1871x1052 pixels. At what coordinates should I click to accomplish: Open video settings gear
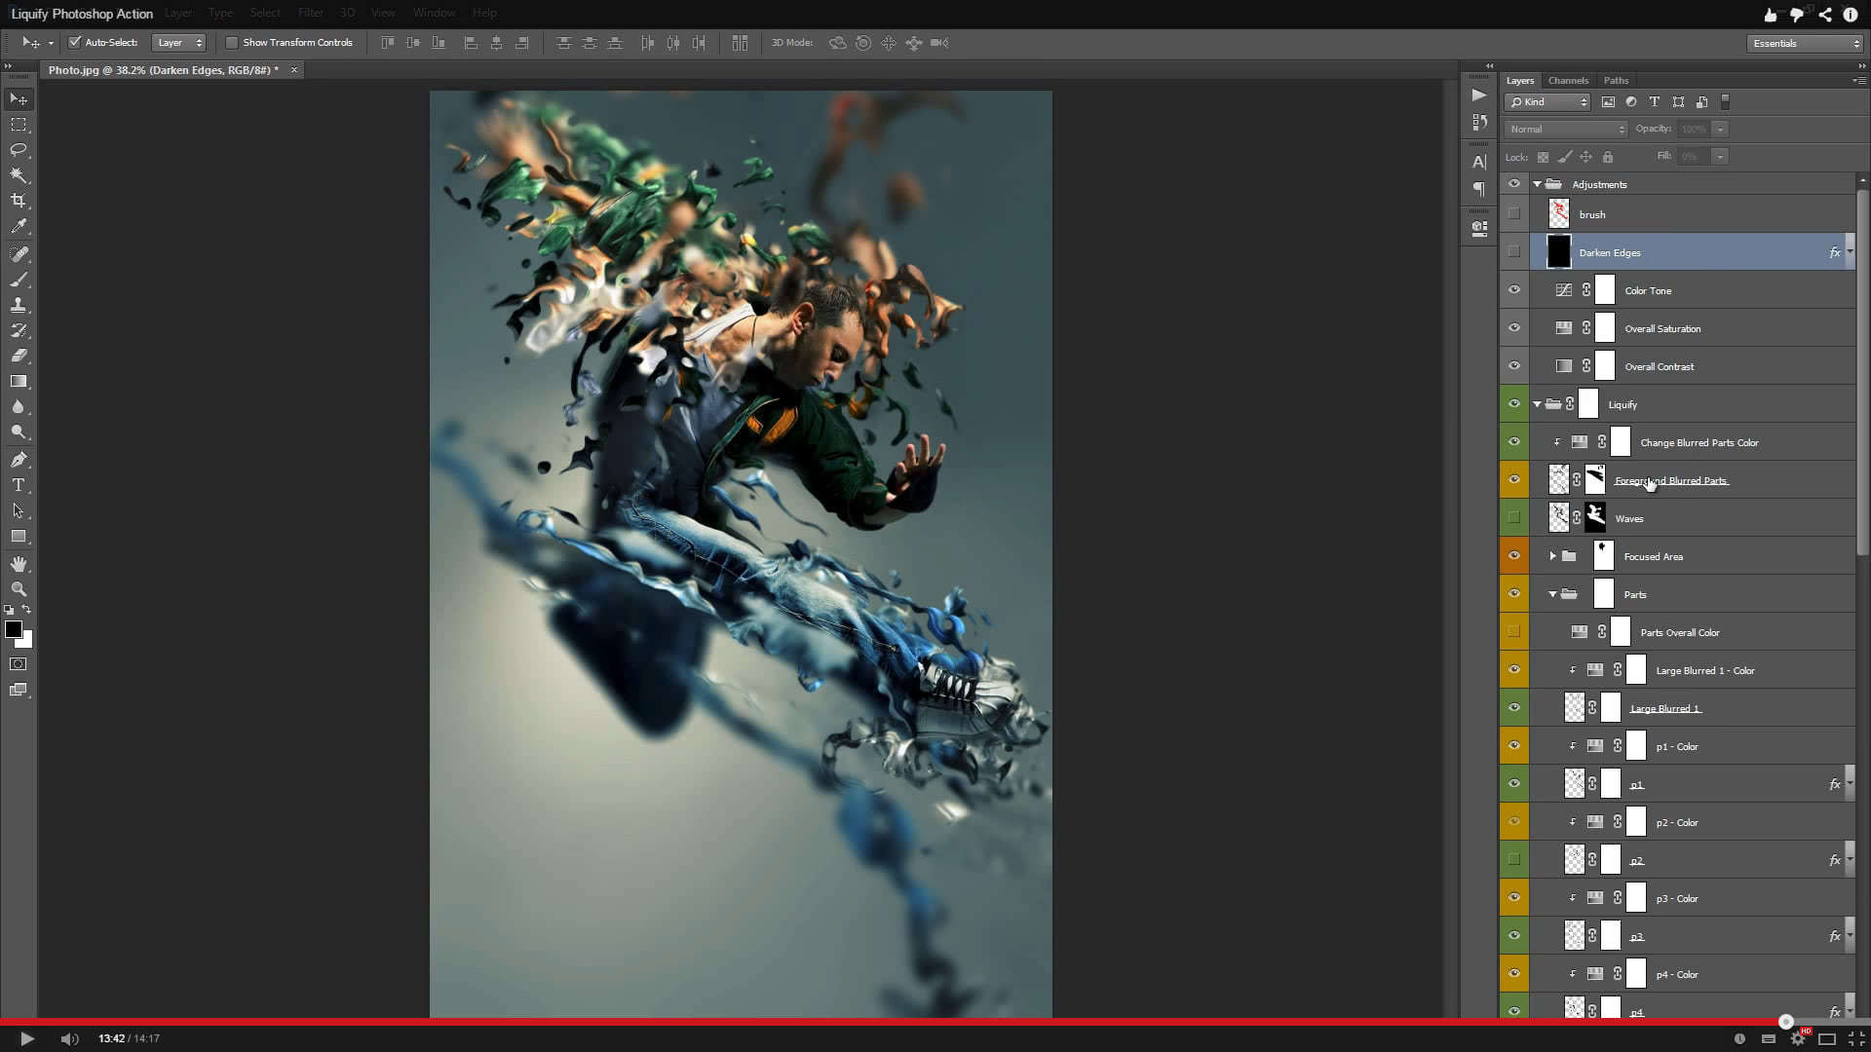click(x=1798, y=1038)
